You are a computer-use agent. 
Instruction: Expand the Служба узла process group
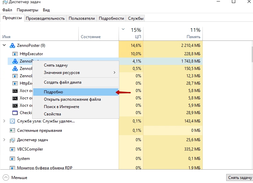(x=4, y=121)
